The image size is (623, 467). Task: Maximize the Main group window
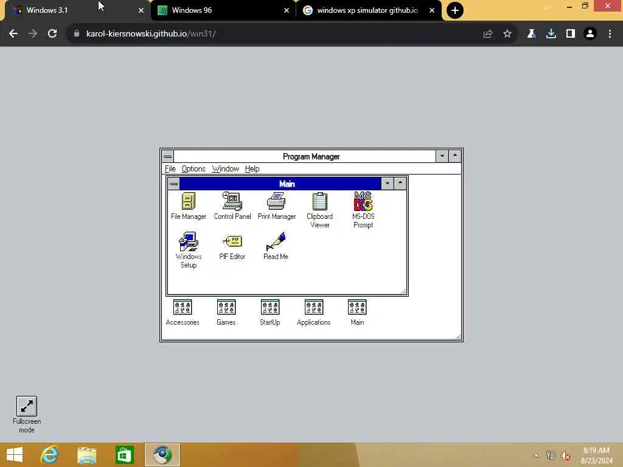400,184
